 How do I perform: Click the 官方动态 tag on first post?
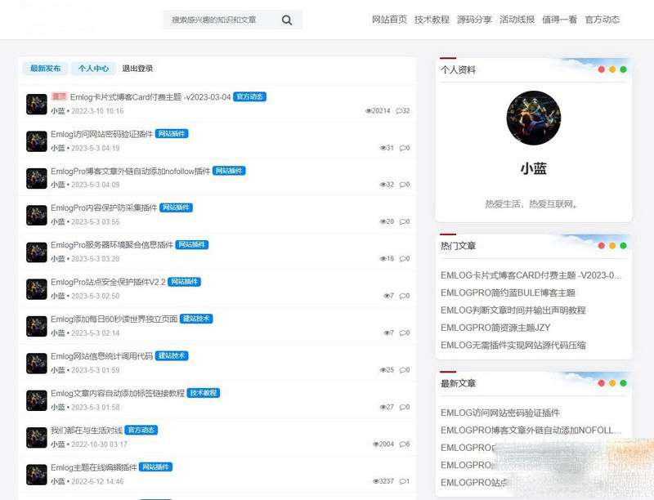point(250,96)
